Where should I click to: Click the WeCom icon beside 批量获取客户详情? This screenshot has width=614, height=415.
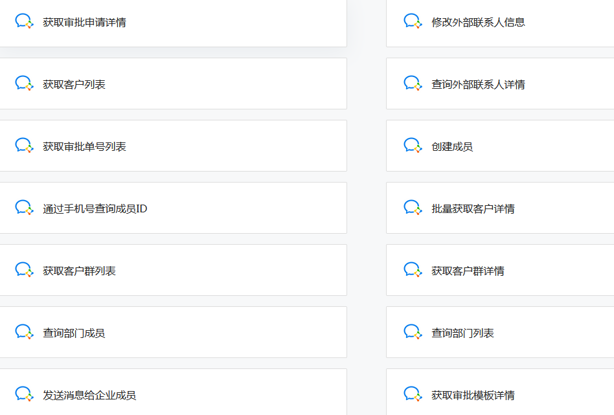(x=413, y=207)
